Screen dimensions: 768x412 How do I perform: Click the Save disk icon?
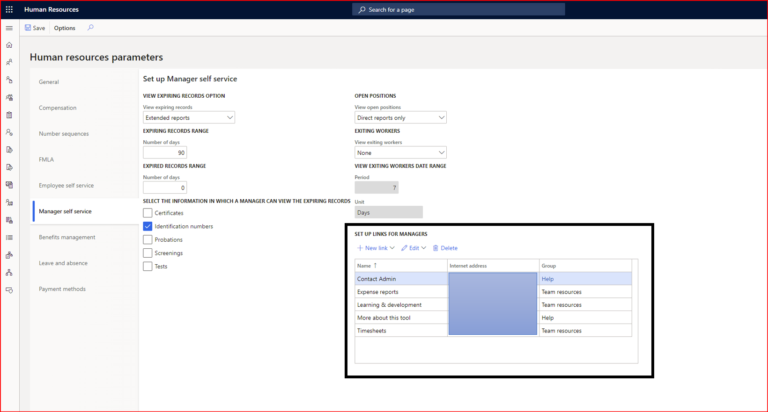(28, 28)
